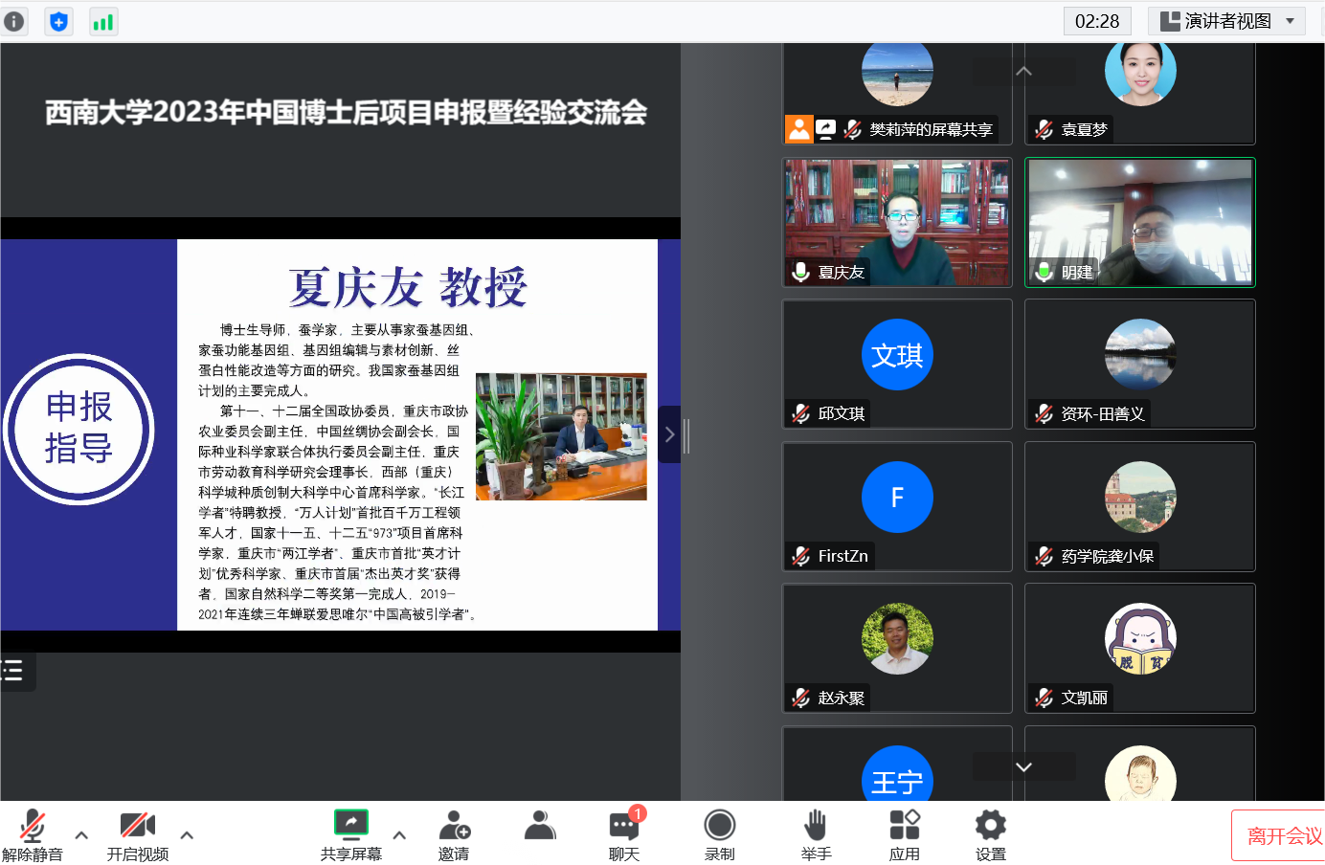Expand share options arrow beside 共享屏幕
Viewport: 1325px width, 865px height.
399,834
